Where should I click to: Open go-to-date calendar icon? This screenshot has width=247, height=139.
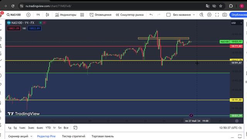coord(75,128)
